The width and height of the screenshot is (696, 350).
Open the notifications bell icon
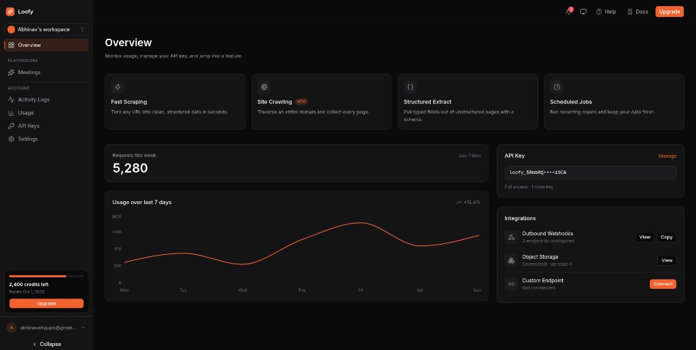coord(569,12)
